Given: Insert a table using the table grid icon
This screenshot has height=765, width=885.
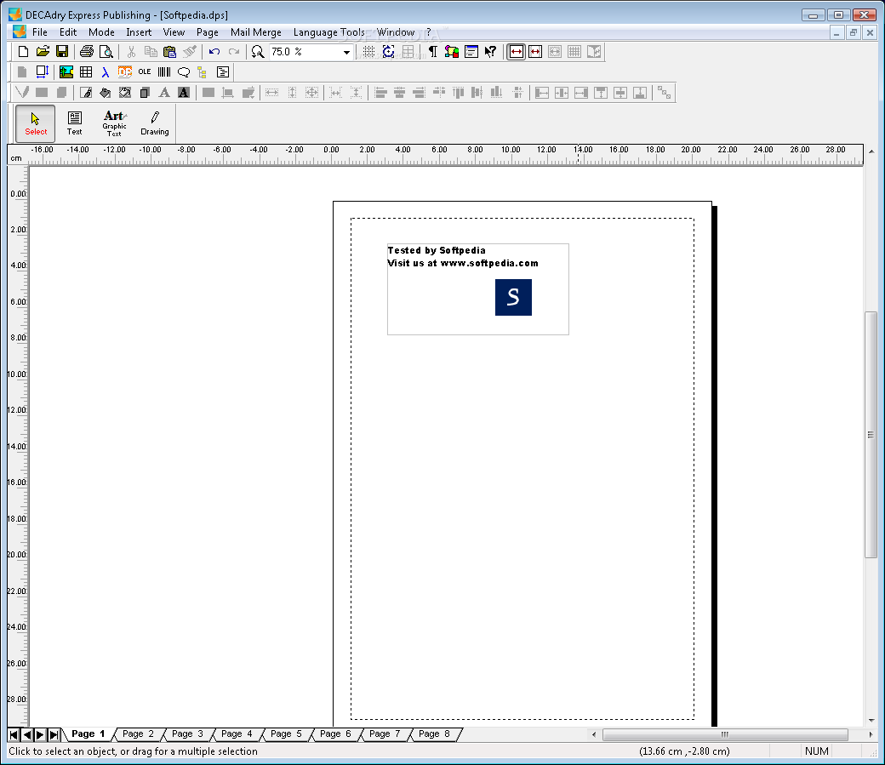Looking at the screenshot, I should coord(86,72).
